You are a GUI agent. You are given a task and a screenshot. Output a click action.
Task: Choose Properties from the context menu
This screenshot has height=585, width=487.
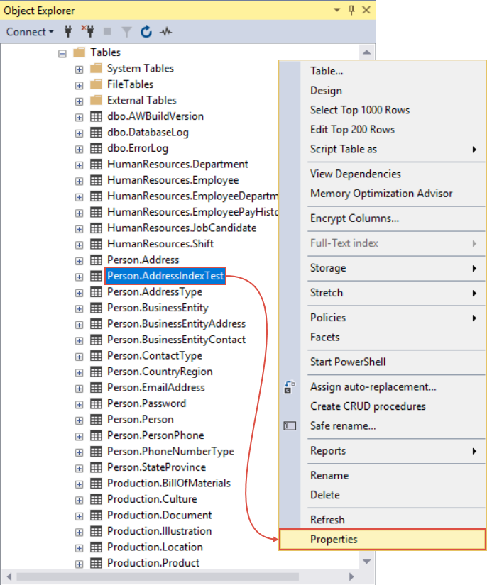point(383,539)
